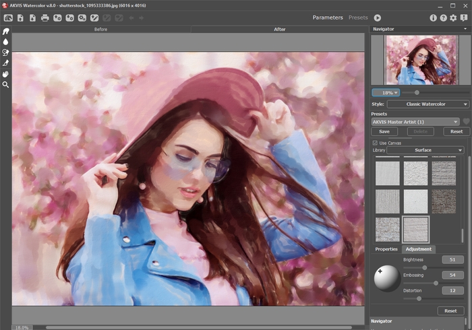Screen dimensions: 472x330
Task: Switch to the Adjustment tab
Action: (x=418, y=249)
